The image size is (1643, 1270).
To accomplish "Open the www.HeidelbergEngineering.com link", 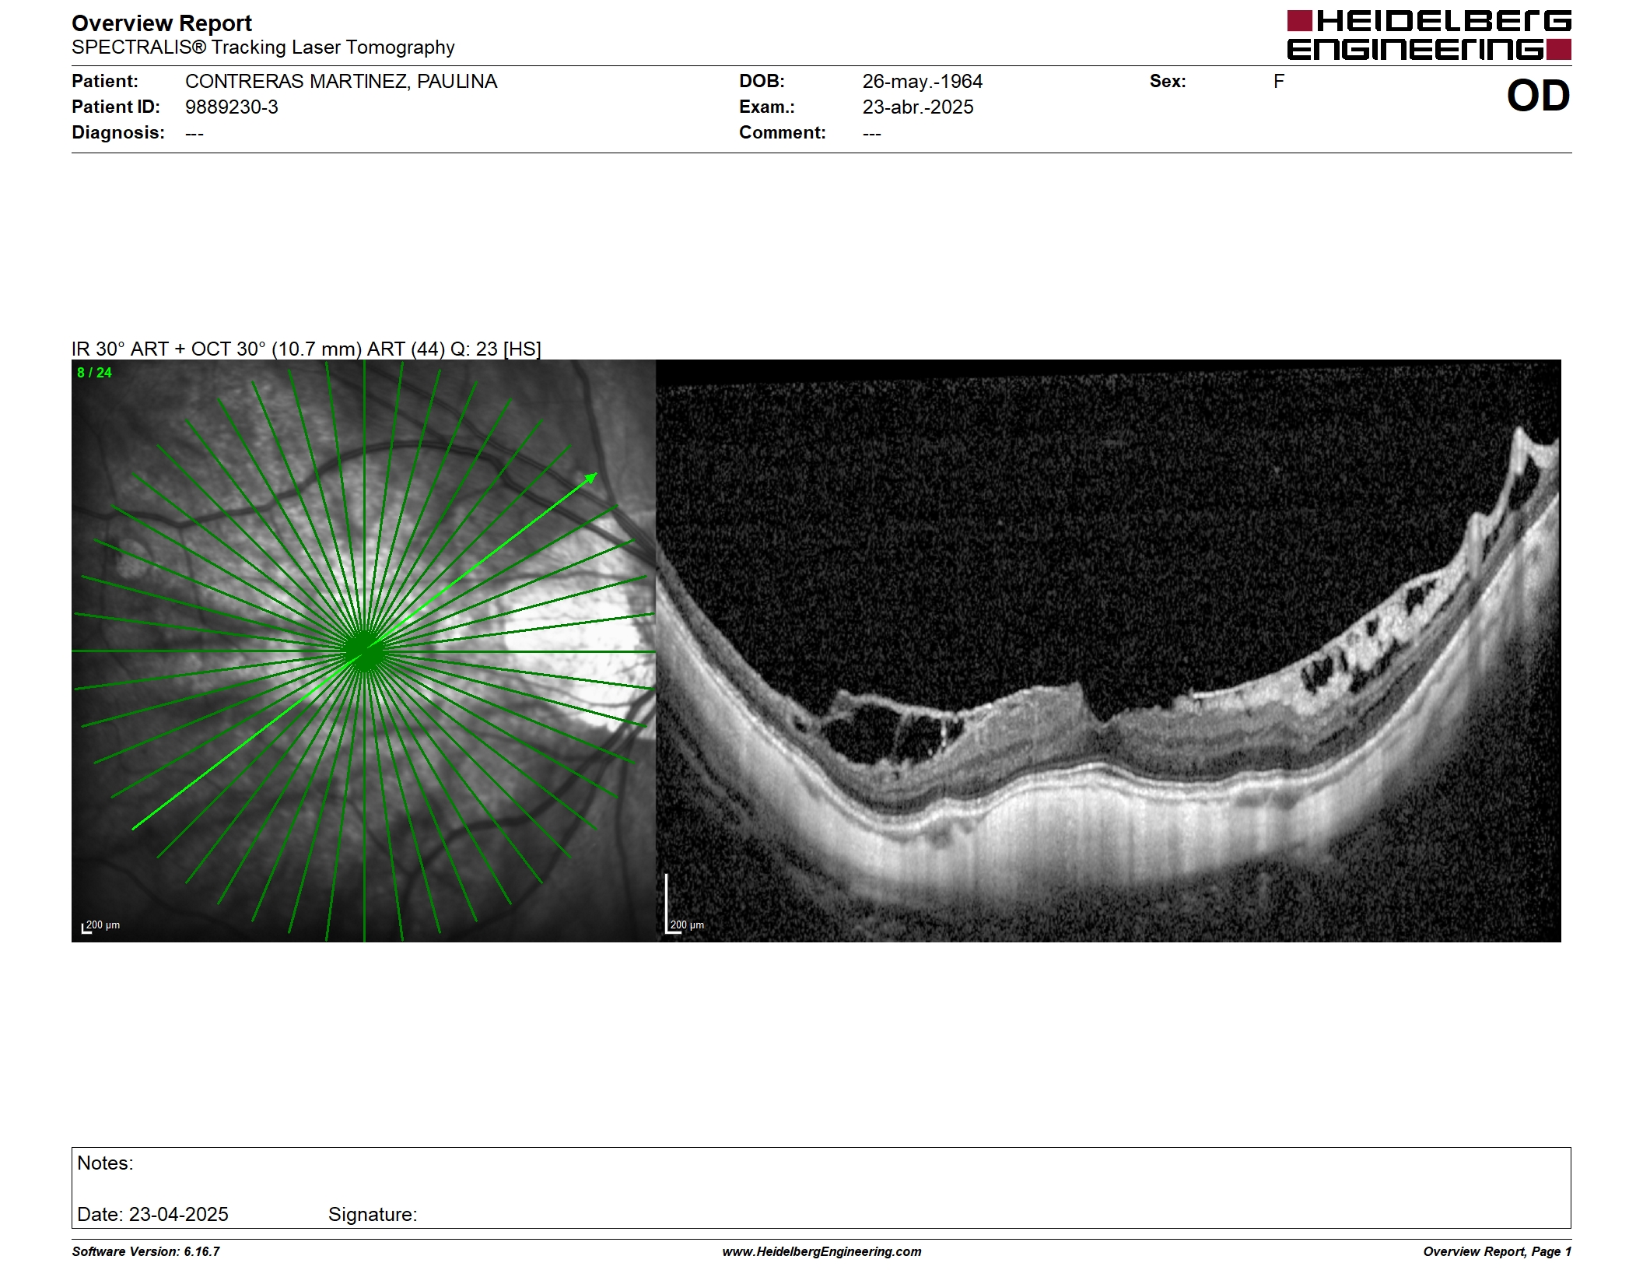I will (x=821, y=1251).
